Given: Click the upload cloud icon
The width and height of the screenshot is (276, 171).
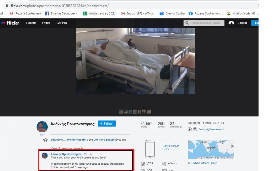Looking at the screenshot, I should point(231,23).
